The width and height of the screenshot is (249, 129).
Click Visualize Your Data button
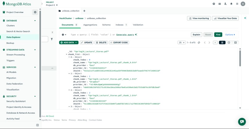tap(225, 18)
